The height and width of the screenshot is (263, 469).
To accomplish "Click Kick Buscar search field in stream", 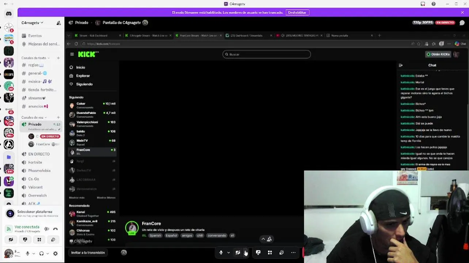I will [267, 54].
